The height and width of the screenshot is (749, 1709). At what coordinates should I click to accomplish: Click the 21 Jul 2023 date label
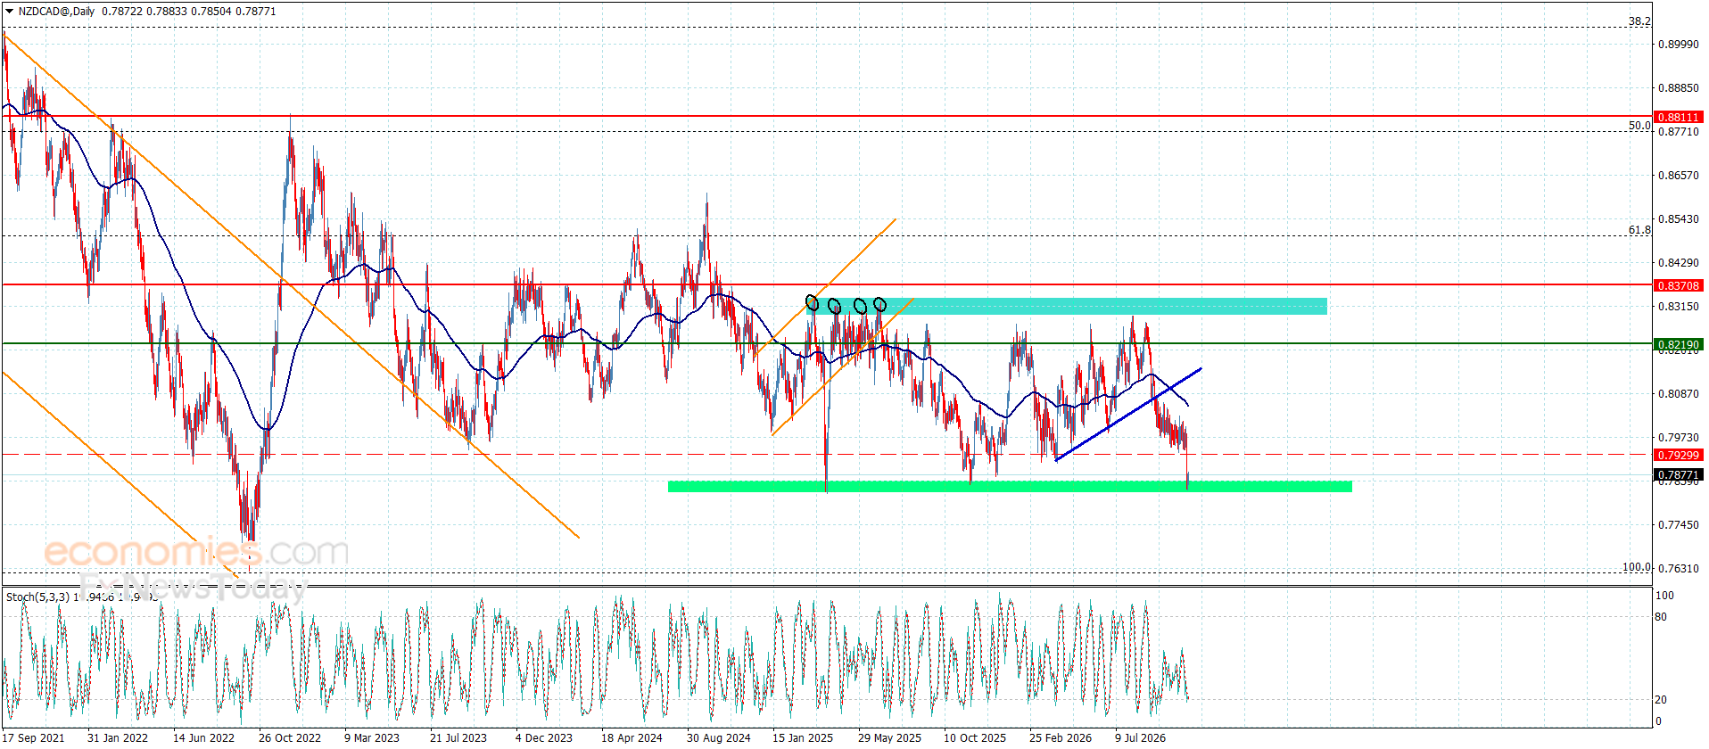coord(458,738)
